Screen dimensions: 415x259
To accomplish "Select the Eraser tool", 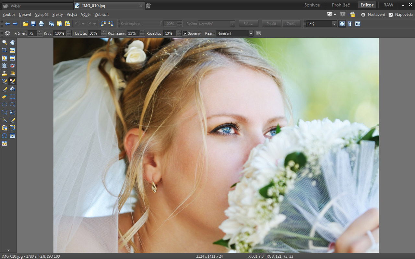I will click(x=5, y=97).
